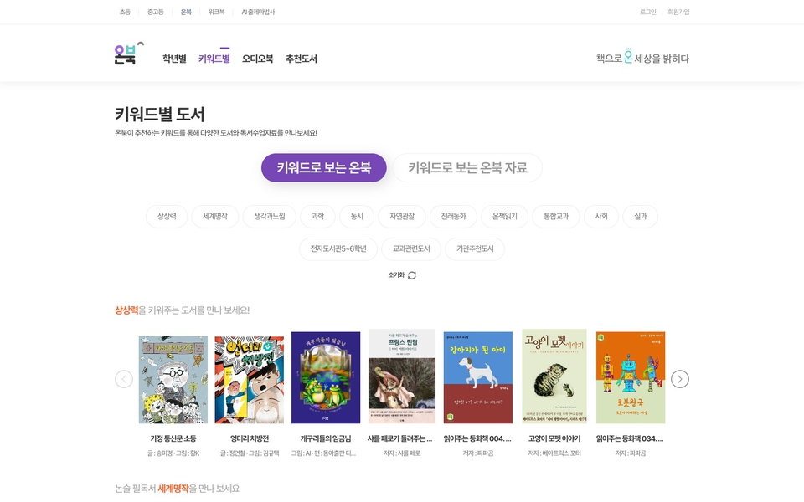The image size is (804, 502).
Task: Open the AI 출제마법사 top link
Action: [258, 12]
